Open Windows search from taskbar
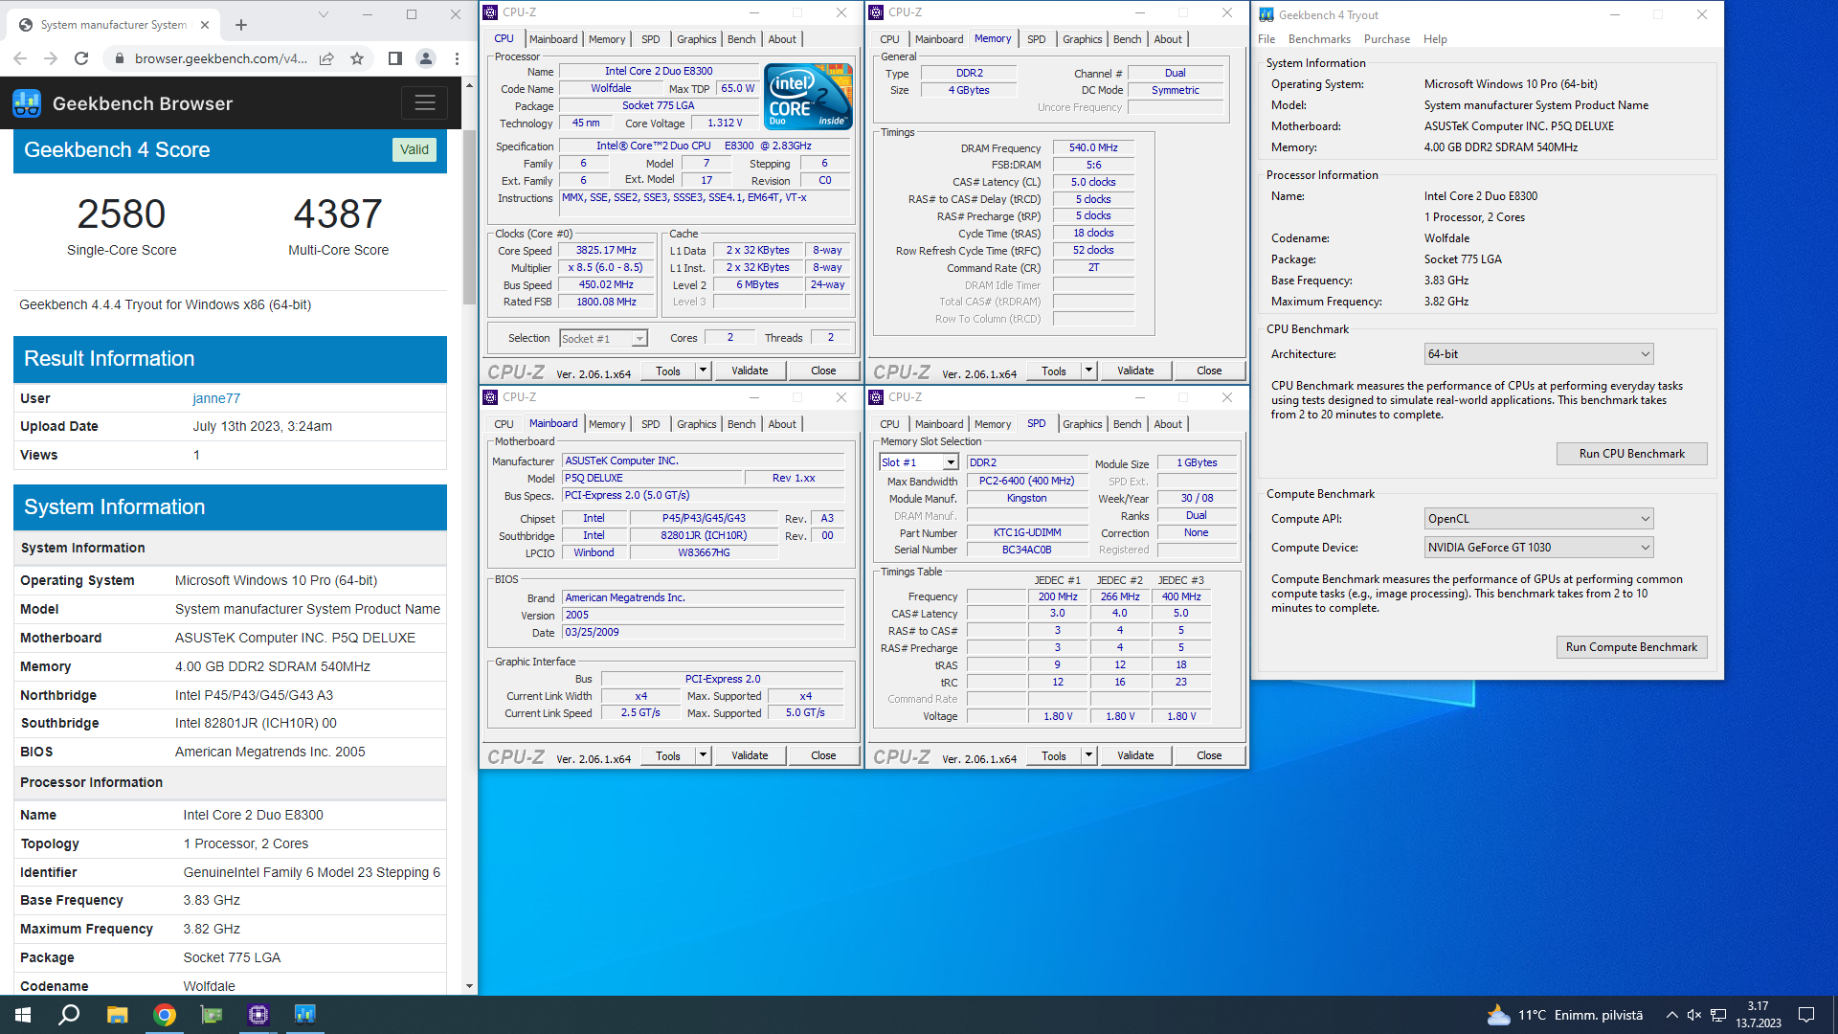This screenshot has height=1034, width=1838. (69, 1015)
